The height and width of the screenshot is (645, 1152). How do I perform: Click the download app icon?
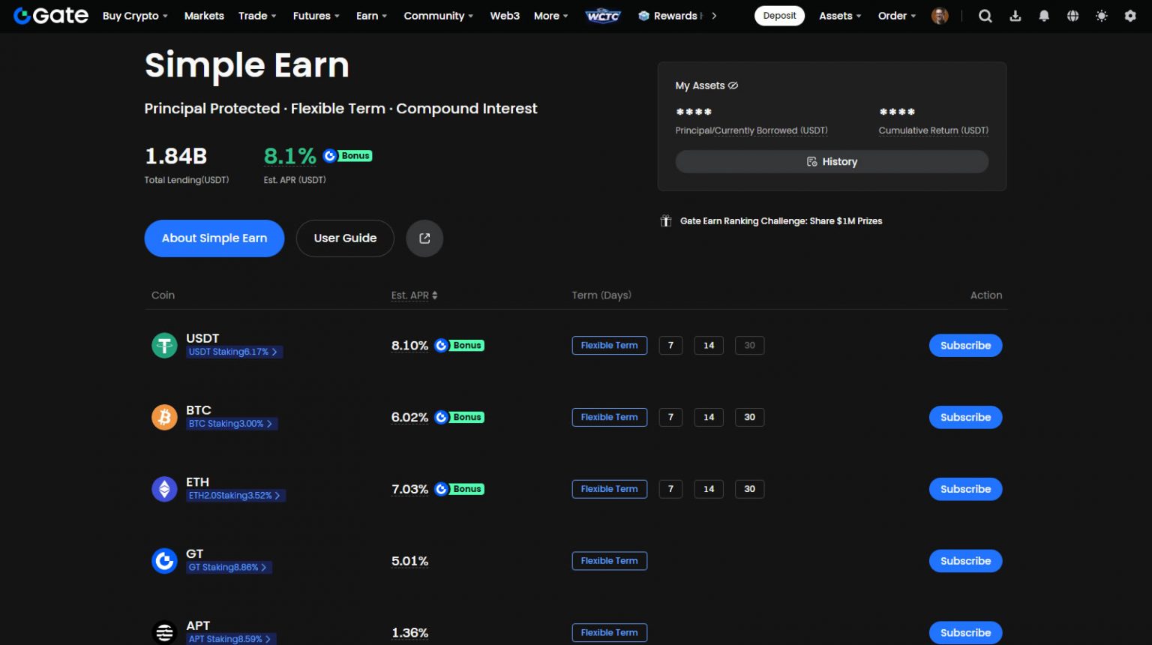click(1015, 16)
